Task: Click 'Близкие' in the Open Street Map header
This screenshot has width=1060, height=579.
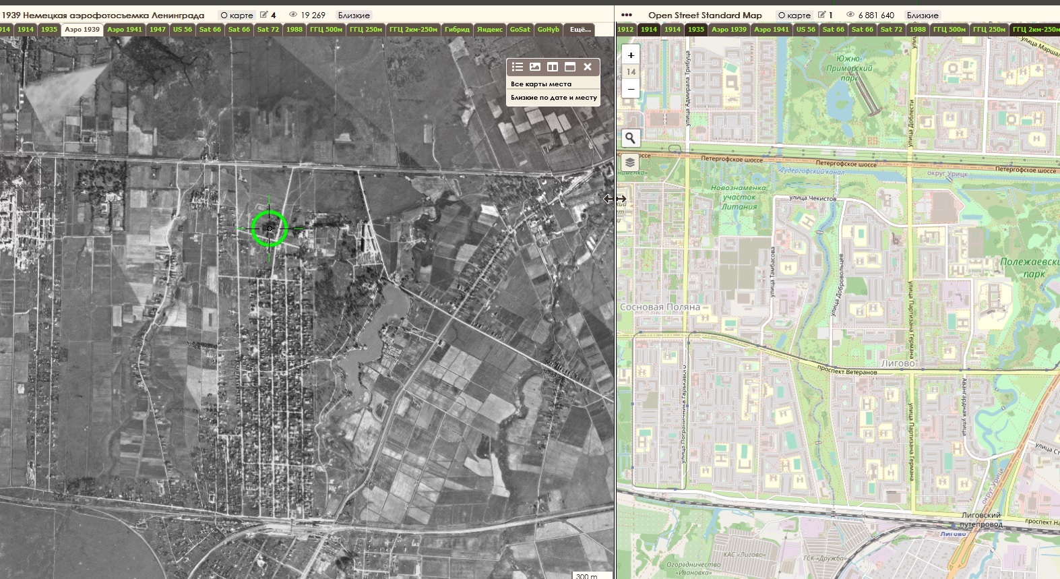Action: pos(923,15)
